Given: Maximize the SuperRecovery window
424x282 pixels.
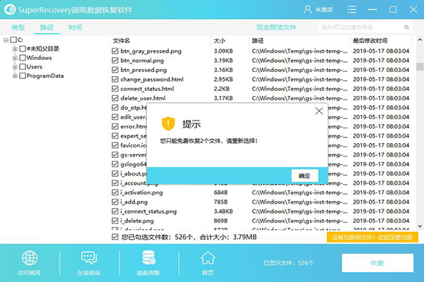Looking at the screenshot, I should coord(393,10).
